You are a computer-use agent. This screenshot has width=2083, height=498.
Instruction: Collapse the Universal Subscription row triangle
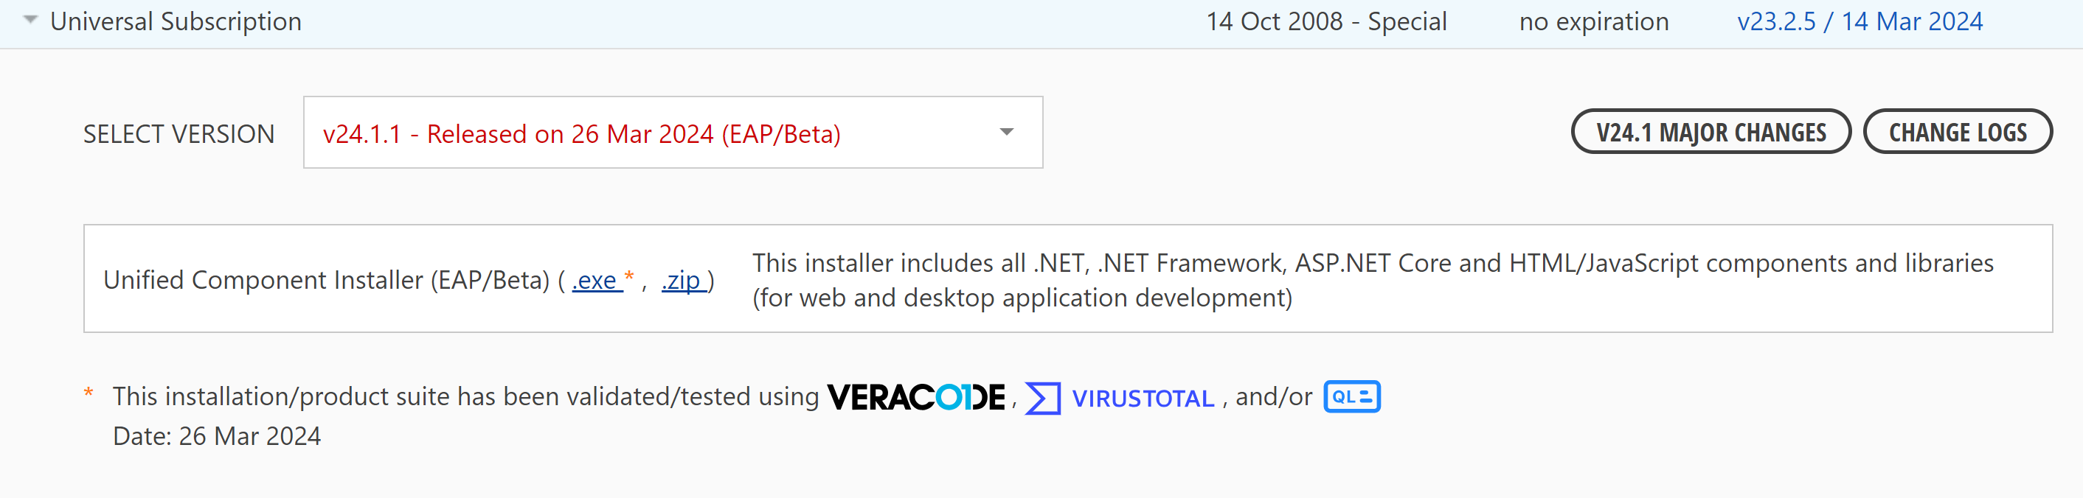(x=30, y=20)
